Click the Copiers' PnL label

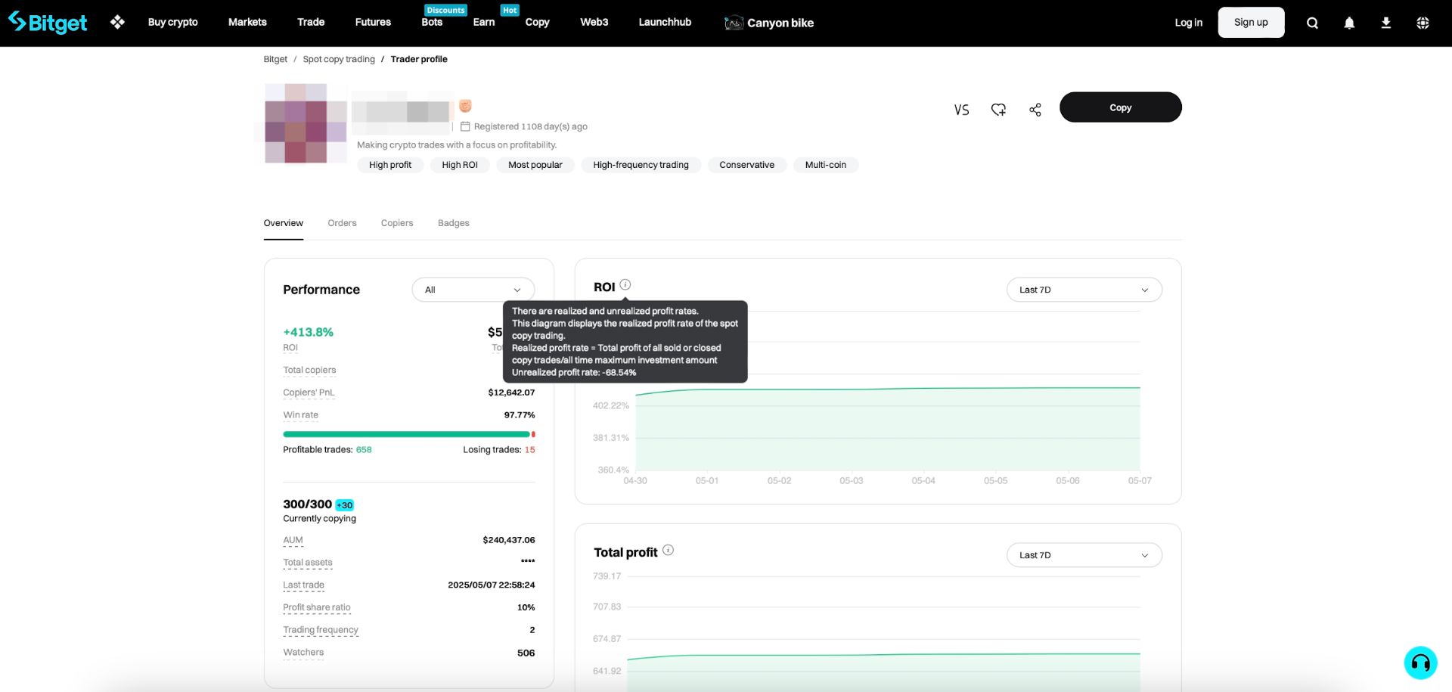tap(309, 393)
